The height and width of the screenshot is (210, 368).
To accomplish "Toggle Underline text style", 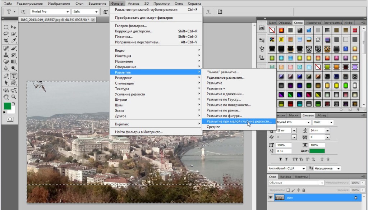I will [322, 159].
